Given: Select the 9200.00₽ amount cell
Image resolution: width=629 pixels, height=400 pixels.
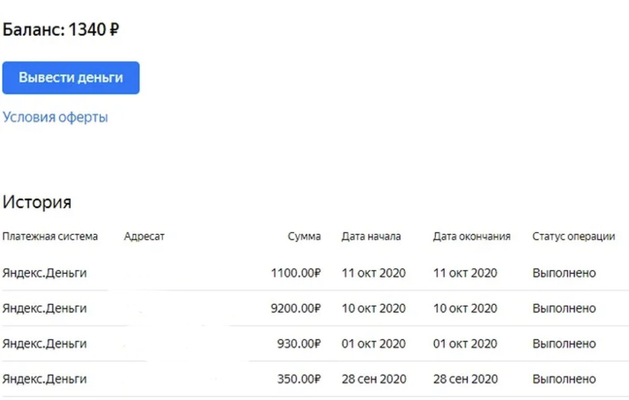Looking at the screenshot, I should tap(296, 308).
